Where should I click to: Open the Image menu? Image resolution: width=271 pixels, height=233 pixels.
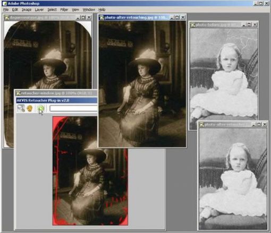pos(27,10)
